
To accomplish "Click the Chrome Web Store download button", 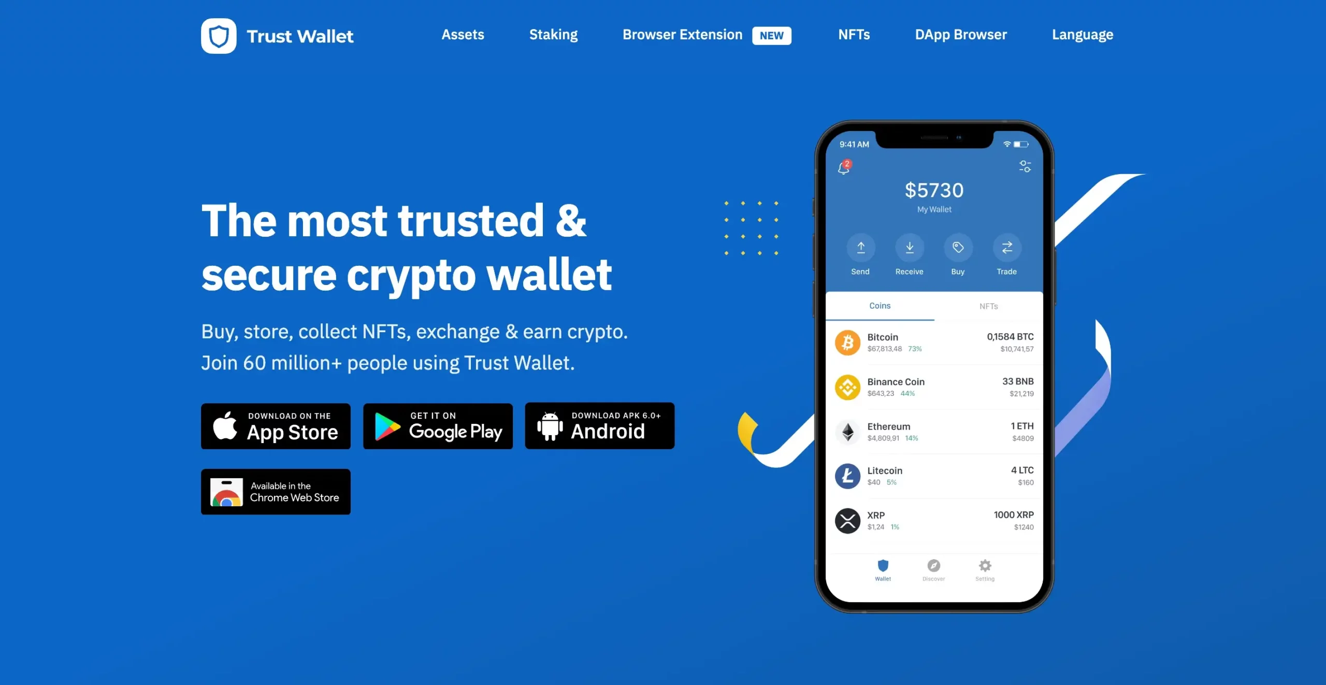I will point(276,492).
